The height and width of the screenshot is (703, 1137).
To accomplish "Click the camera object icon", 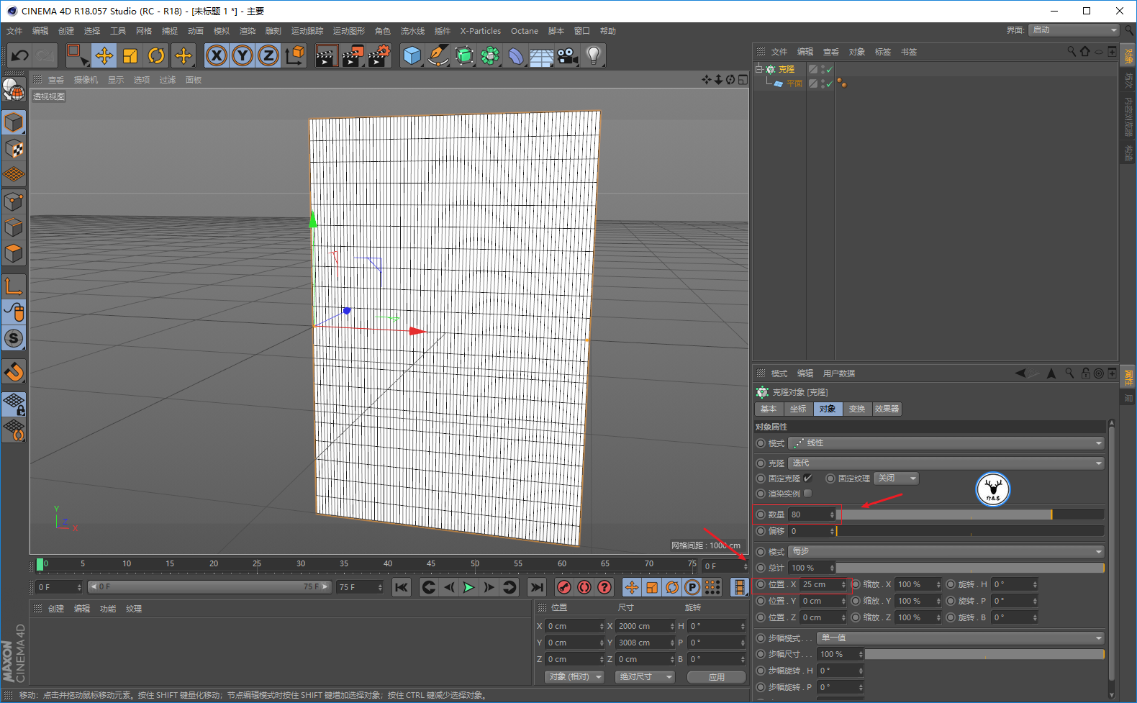I will pyautogui.click(x=568, y=55).
